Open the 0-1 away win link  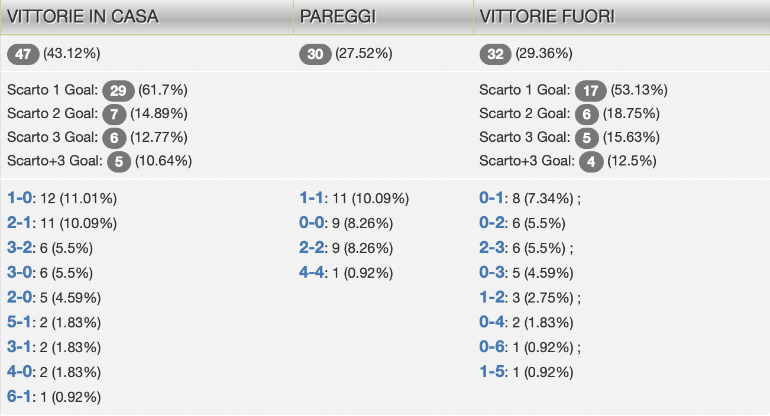(491, 199)
